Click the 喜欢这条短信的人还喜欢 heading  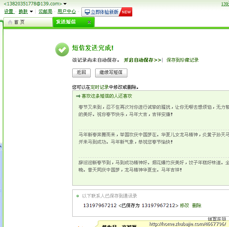pyautogui.click(x=107, y=96)
